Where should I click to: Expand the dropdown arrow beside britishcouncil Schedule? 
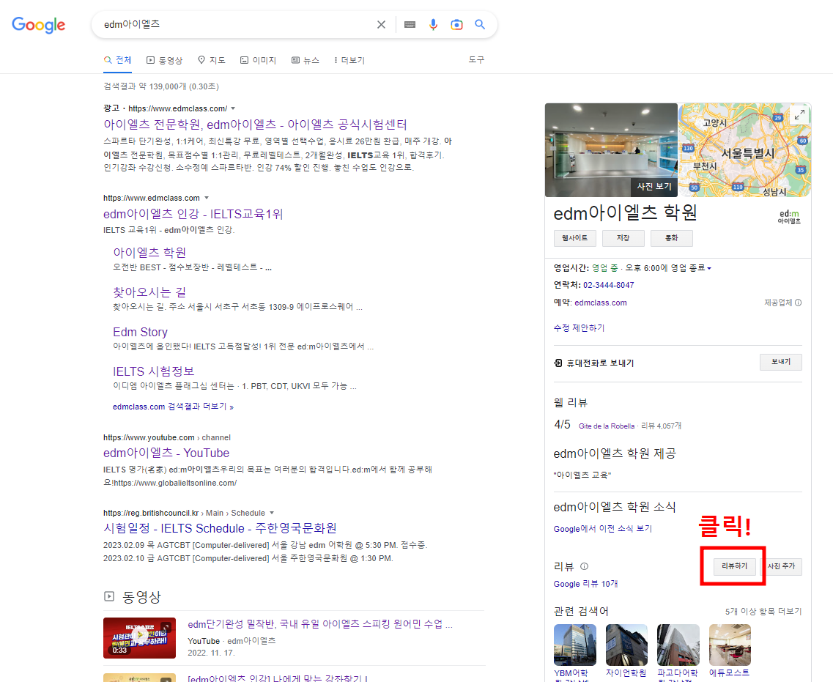pyautogui.click(x=272, y=513)
